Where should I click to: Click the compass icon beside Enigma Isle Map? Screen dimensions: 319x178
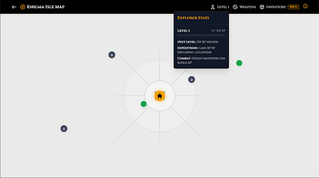[x=23, y=7]
